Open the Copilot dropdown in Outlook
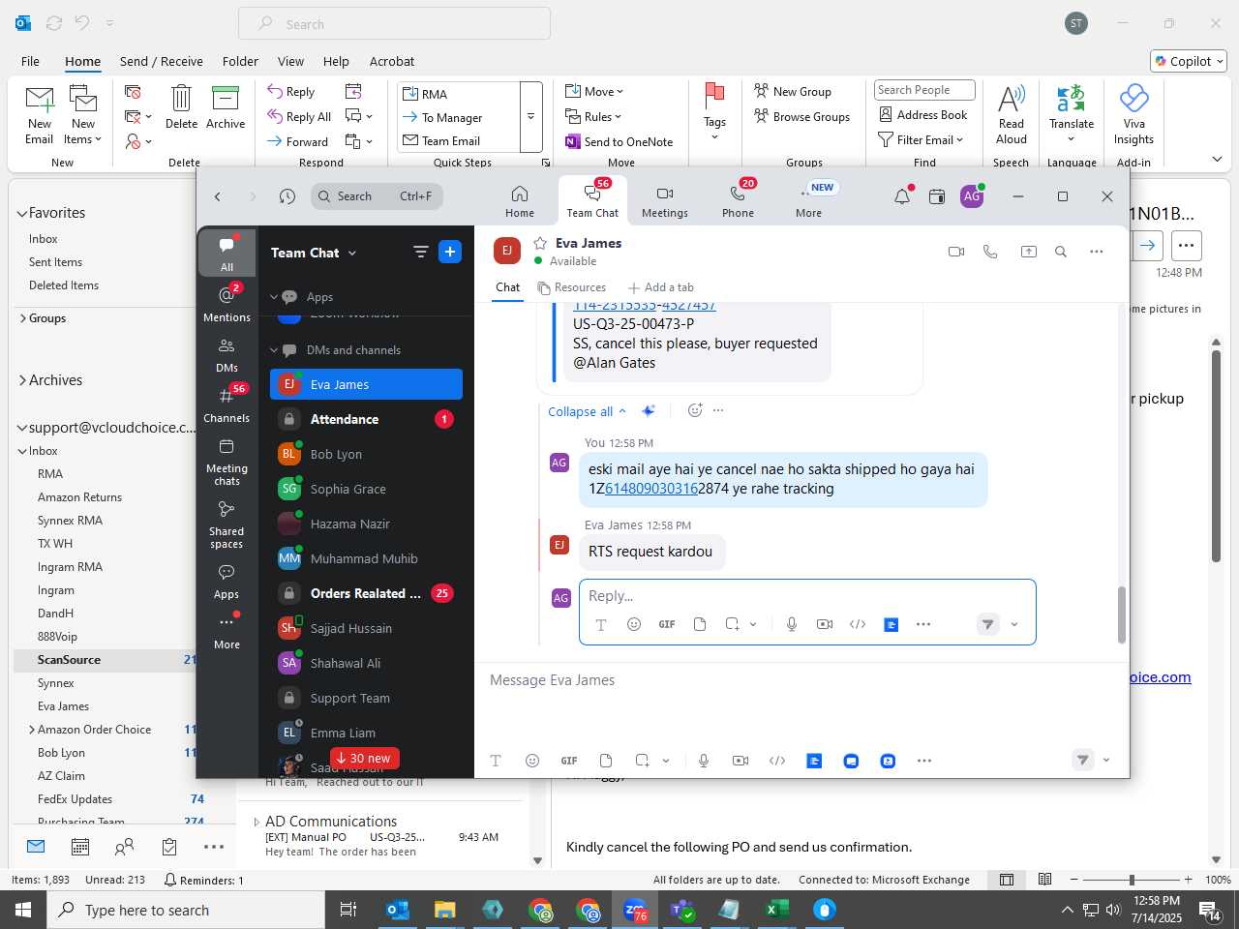This screenshot has height=929, width=1239. pos(1189,61)
